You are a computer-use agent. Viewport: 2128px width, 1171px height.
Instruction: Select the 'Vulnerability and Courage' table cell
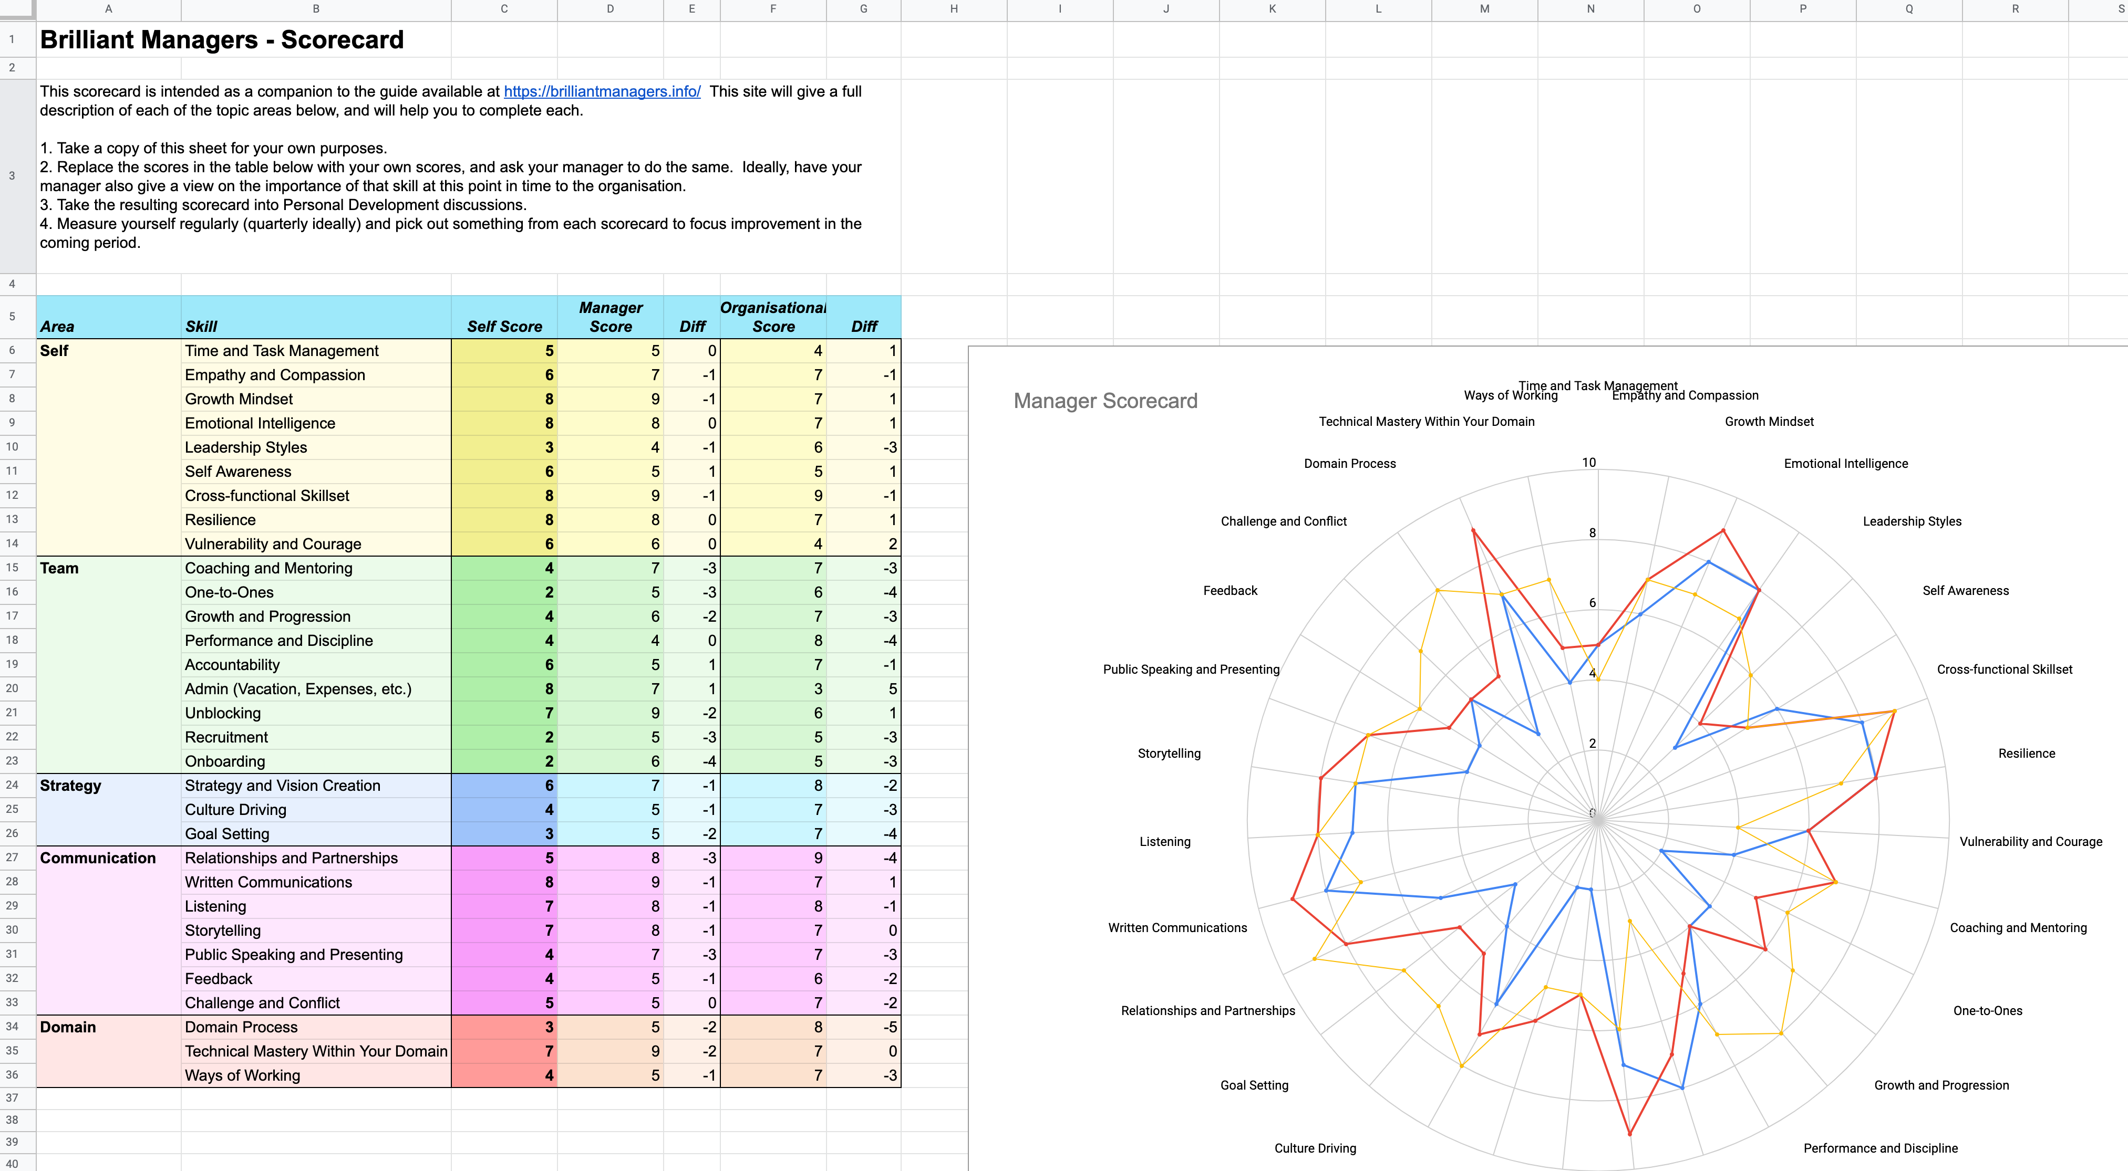[316, 544]
